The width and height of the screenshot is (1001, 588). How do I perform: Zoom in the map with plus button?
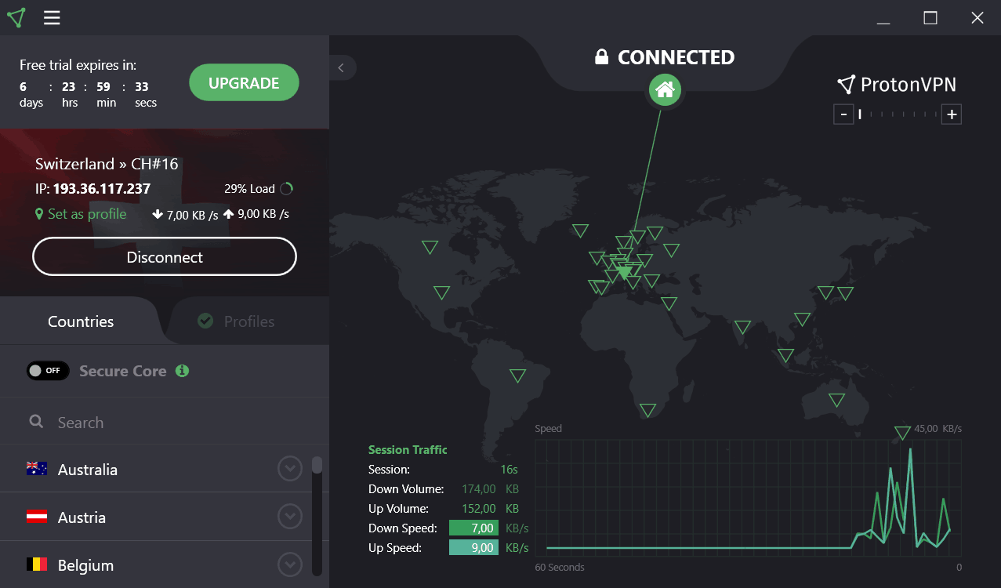point(951,115)
